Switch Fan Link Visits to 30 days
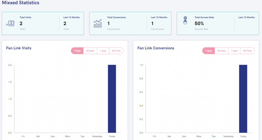Screen dimensions: 262x140 pyautogui.click(x=90, y=51)
